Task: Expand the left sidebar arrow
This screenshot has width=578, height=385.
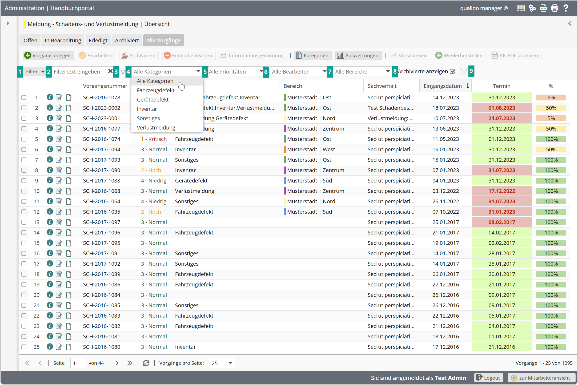Action: click(x=8, y=23)
